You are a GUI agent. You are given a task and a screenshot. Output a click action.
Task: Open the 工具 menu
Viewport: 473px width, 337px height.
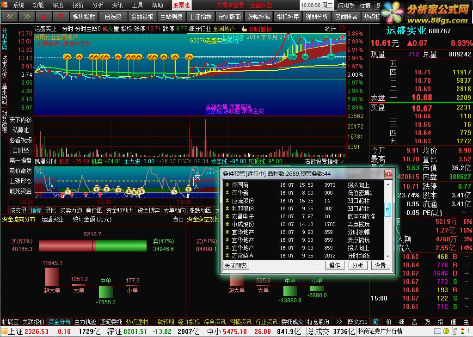[138, 5]
